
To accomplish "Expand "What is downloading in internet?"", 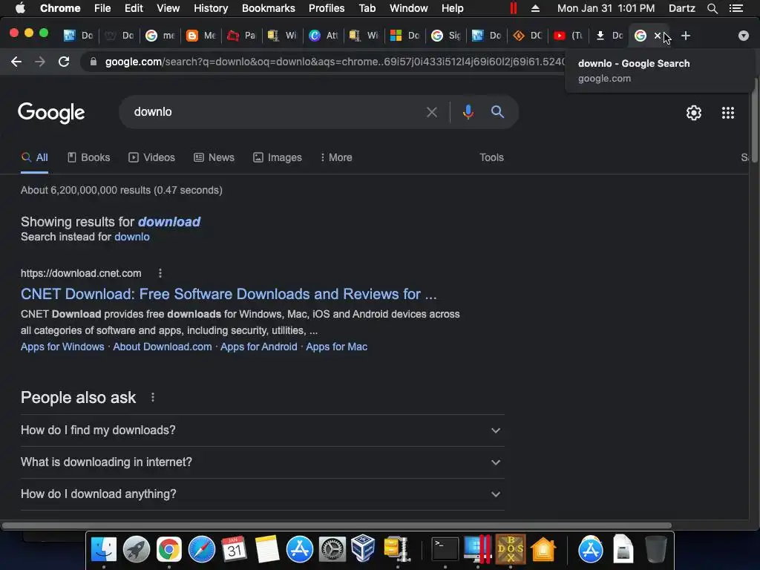I will pyautogui.click(x=262, y=462).
